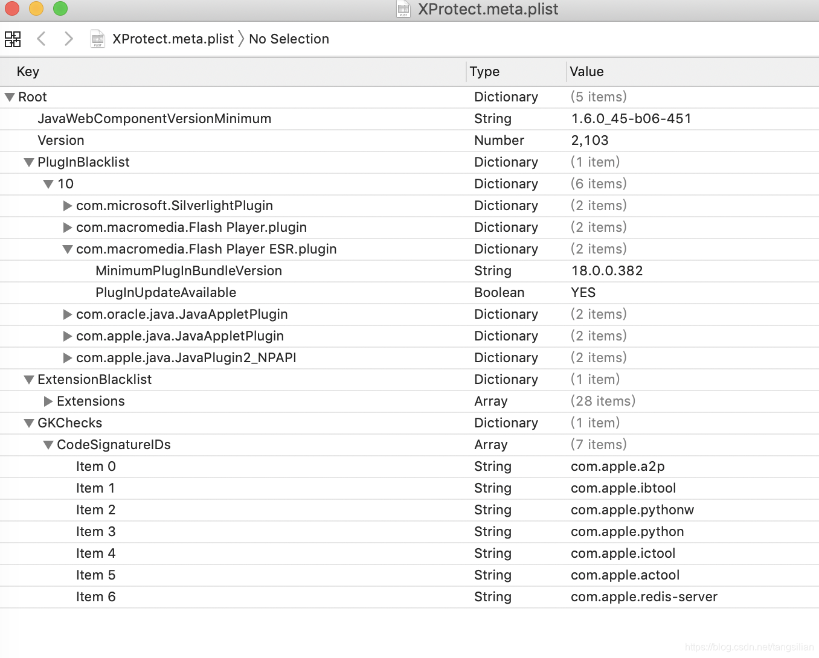
Task: Click the 2,103 version value
Action: (589, 141)
